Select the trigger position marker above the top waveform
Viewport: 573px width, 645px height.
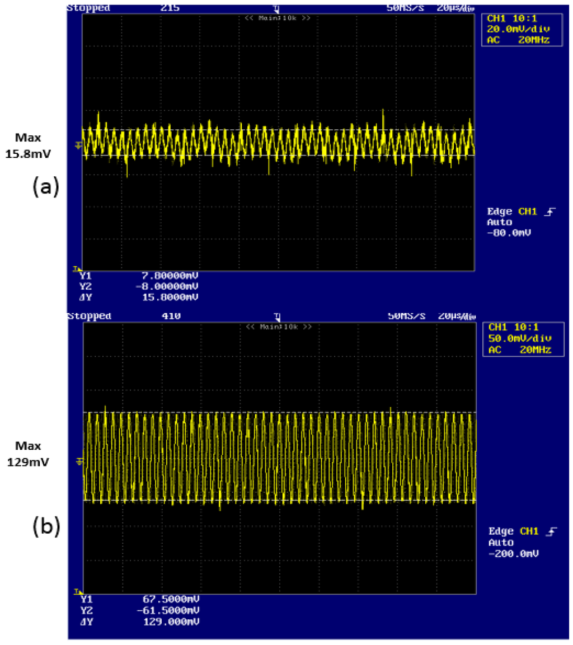coord(276,9)
